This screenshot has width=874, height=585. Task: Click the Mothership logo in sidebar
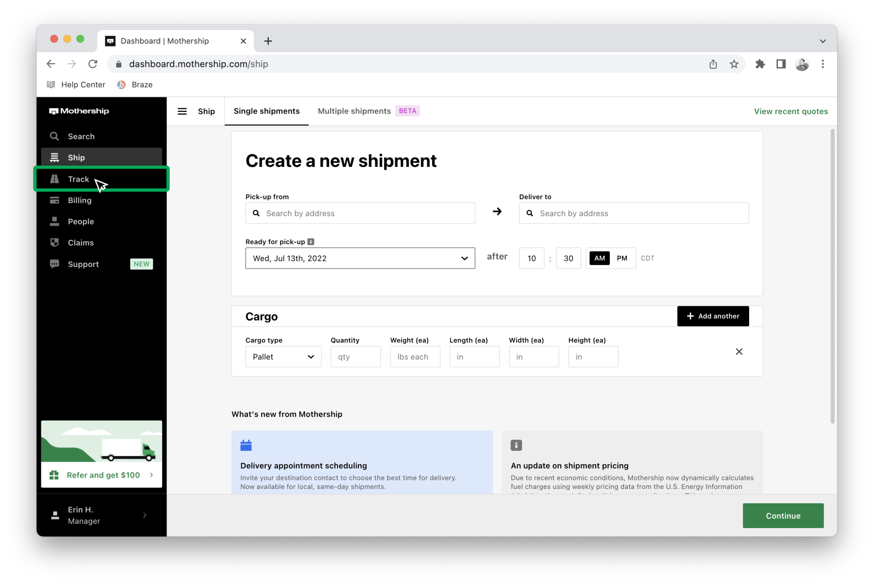(79, 111)
